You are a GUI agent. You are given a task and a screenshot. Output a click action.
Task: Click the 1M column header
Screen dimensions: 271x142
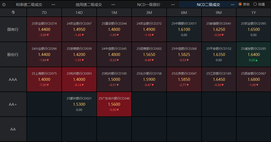pos(114,12)
